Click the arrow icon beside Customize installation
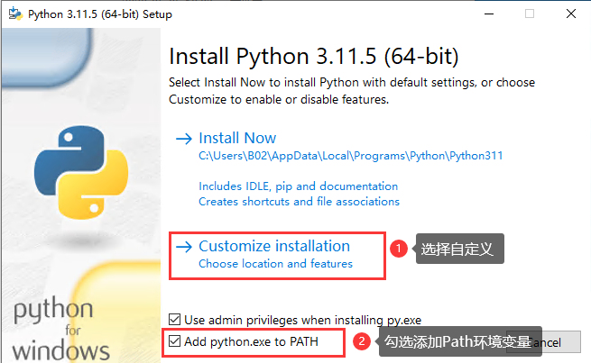Image resolution: width=591 pixels, height=363 pixels. [183, 247]
